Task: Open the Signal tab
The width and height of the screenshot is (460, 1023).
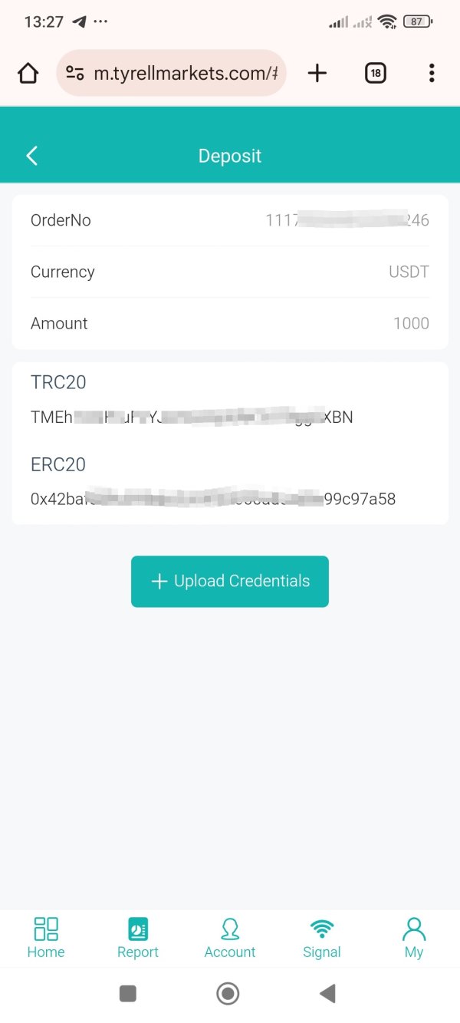Action: (322, 938)
